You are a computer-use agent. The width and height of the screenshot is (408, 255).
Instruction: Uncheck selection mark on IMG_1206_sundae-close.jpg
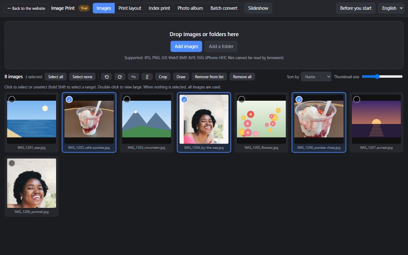coord(299,99)
